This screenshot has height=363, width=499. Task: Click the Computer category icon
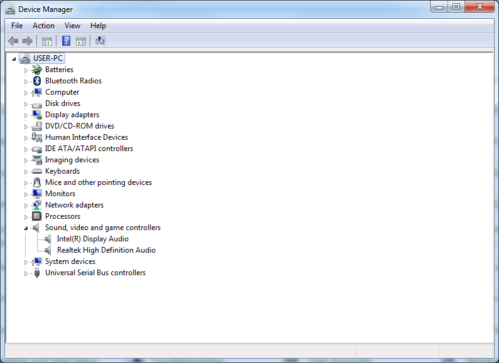[x=37, y=92]
